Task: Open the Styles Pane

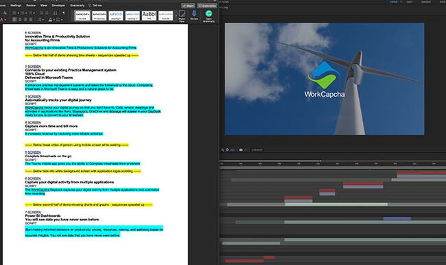Action: click(182, 16)
